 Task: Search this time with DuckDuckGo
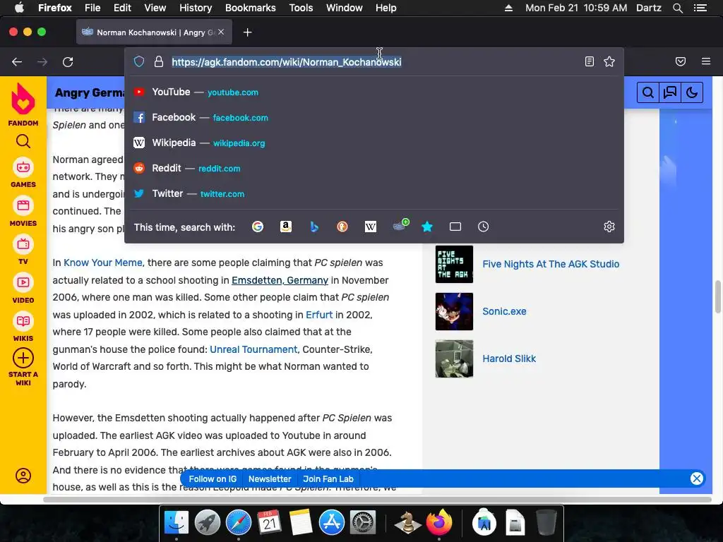[342, 227]
